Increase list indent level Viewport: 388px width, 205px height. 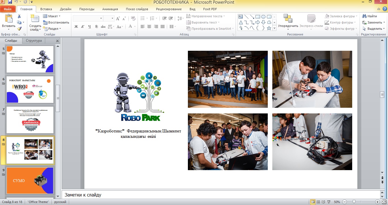pos(171,18)
